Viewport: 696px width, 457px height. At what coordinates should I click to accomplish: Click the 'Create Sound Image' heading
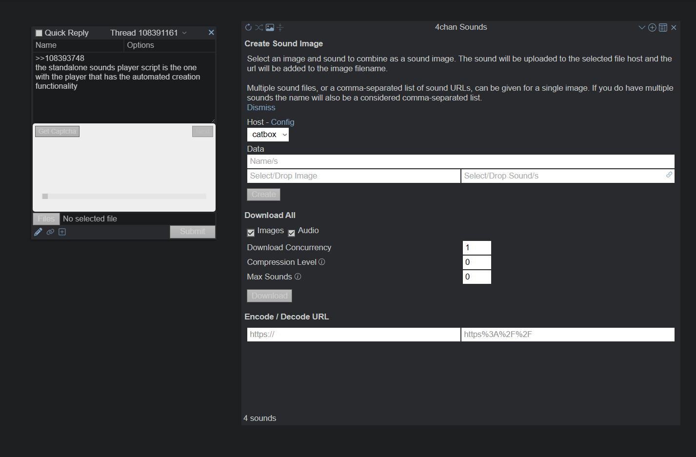(x=284, y=43)
